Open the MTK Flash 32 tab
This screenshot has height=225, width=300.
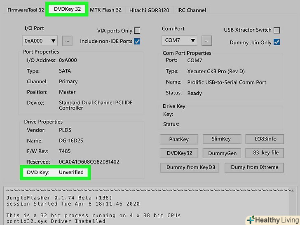[105, 10]
